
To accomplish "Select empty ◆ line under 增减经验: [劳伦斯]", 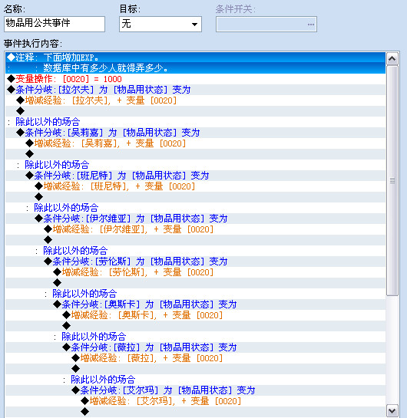I will [x=196, y=283].
